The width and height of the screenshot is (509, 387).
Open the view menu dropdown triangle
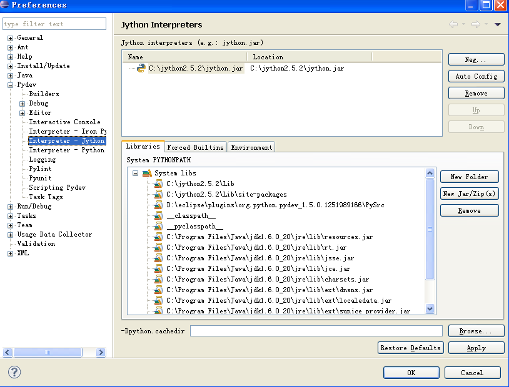tap(498, 24)
